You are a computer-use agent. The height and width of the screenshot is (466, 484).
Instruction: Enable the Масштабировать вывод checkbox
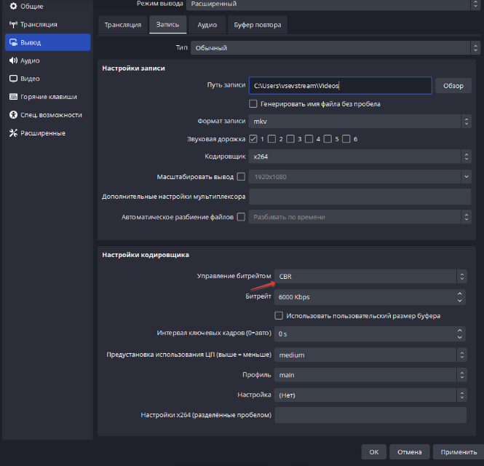click(x=241, y=177)
